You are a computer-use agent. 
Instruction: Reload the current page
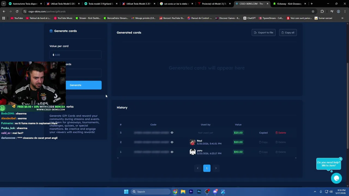(x=17, y=11)
